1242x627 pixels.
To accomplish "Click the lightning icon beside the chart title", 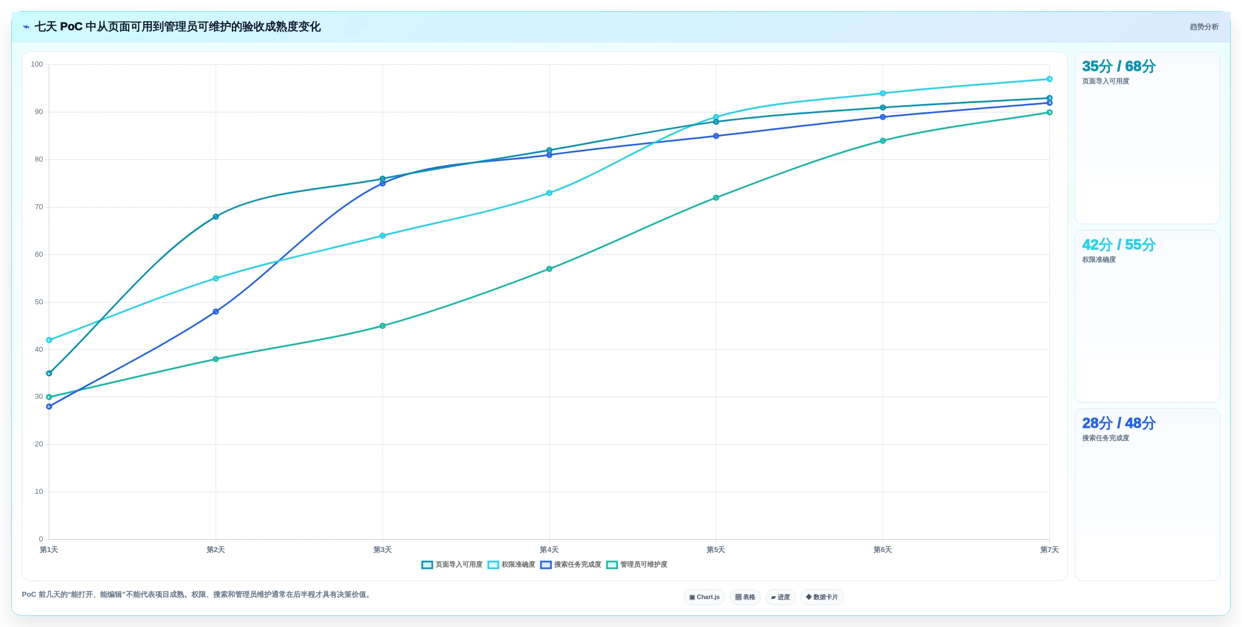I will click(x=26, y=27).
